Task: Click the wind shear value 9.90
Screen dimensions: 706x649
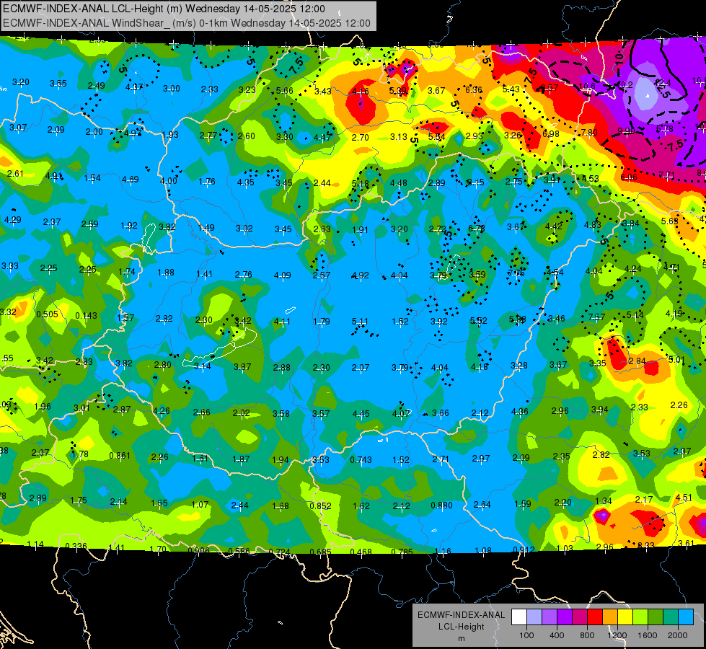Action: (x=626, y=131)
